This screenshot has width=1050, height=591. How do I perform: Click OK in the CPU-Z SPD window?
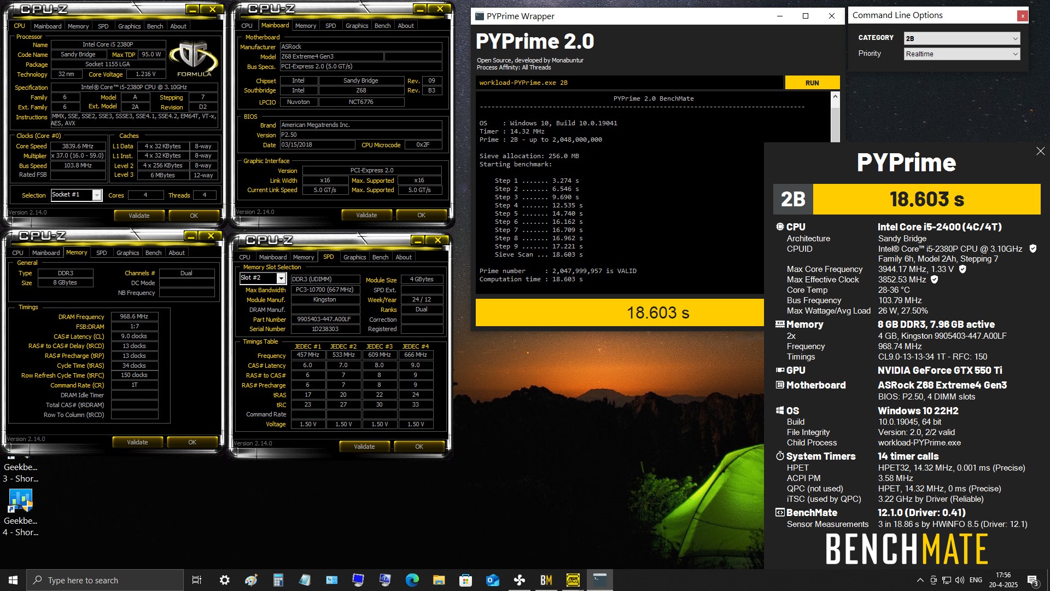(419, 447)
